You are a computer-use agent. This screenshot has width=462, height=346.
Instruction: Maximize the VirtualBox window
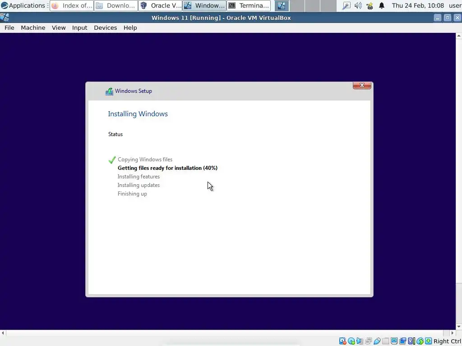[447, 18]
